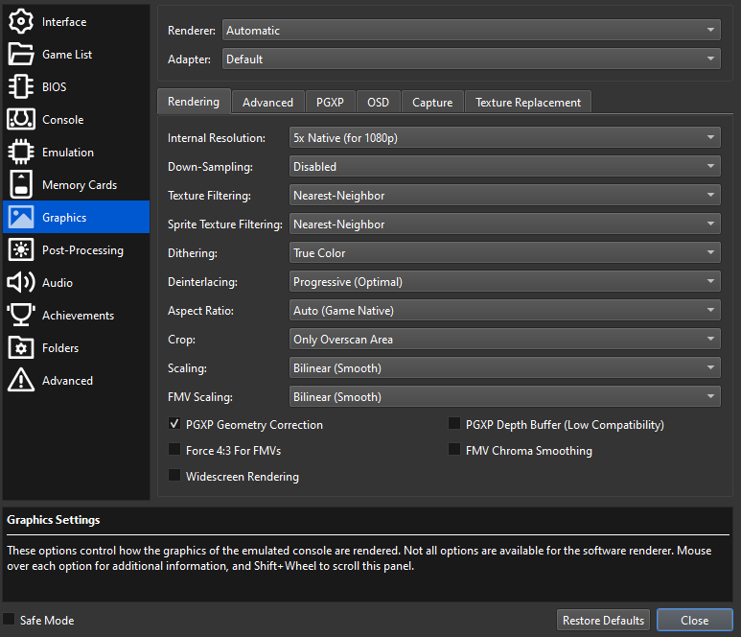Enable PGXP Depth Buffer checkbox
The width and height of the screenshot is (741, 637).
pos(454,424)
